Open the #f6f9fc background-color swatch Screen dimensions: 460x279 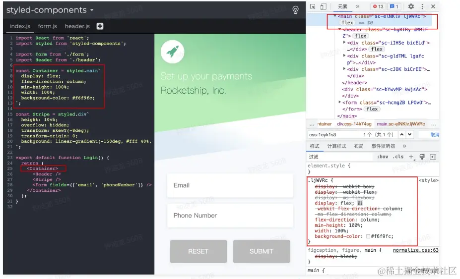click(x=368, y=236)
